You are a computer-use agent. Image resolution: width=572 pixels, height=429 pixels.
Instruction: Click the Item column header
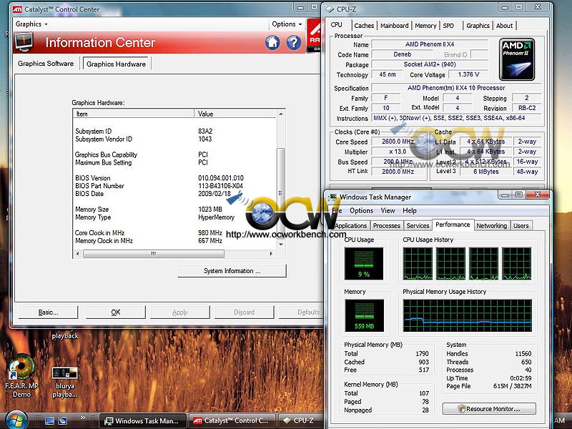(134, 114)
